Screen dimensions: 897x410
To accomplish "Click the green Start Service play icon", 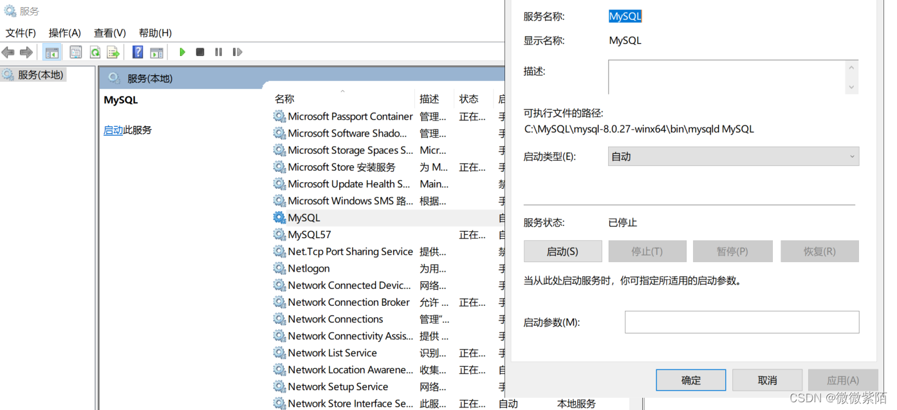I will 183,52.
